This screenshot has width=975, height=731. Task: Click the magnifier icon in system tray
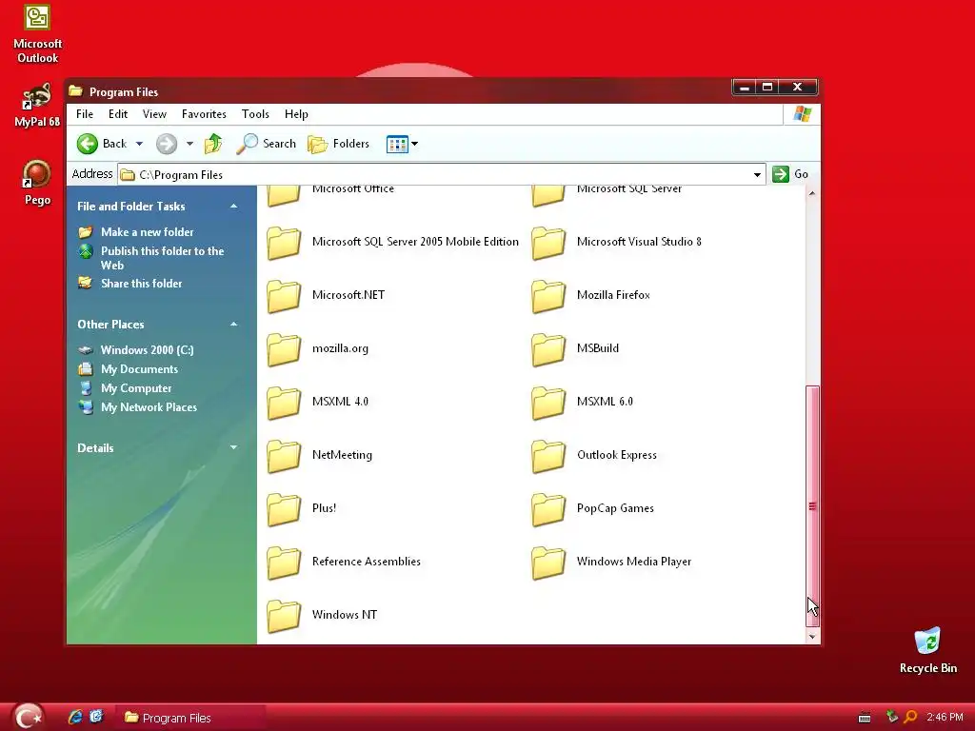(x=910, y=717)
